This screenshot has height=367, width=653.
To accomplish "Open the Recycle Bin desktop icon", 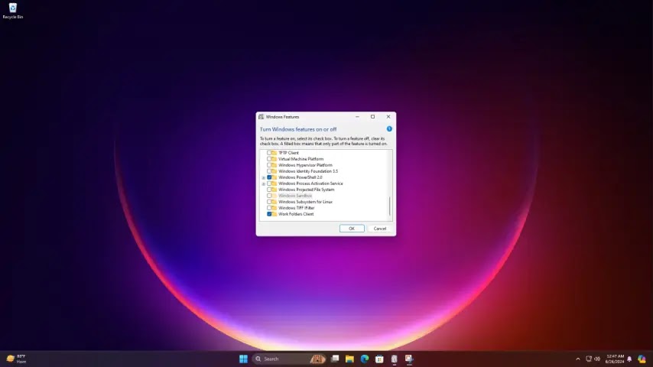I will pos(12,11).
